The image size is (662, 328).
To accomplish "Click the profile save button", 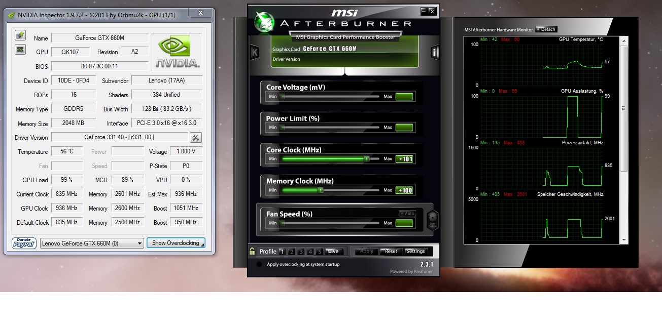I will click(333, 251).
